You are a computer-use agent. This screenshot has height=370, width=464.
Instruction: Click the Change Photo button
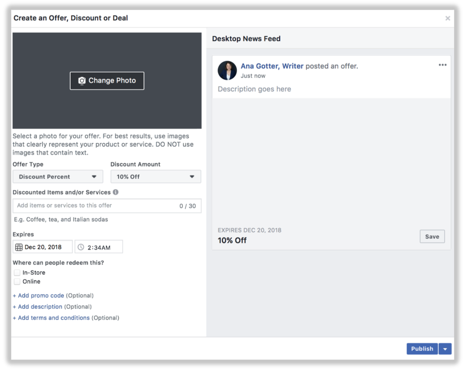point(107,80)
